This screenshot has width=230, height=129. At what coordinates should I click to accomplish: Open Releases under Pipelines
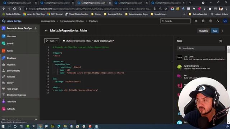(11, 77)
